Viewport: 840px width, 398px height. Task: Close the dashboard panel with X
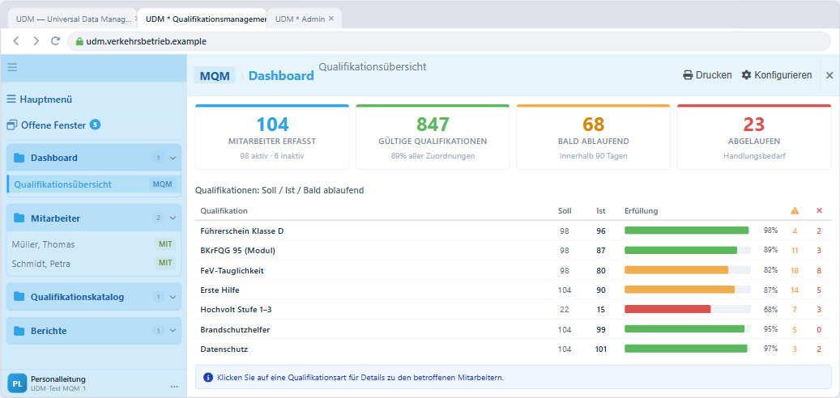tap(829, 75)
